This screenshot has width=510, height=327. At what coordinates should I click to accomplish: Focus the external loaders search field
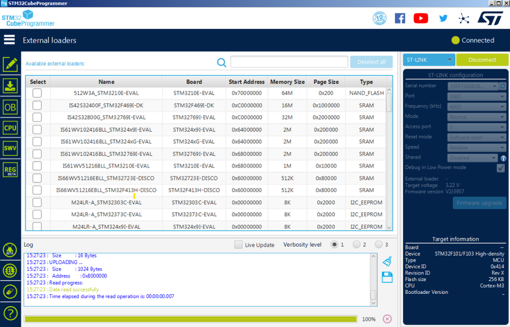click(x=289, y=62)
